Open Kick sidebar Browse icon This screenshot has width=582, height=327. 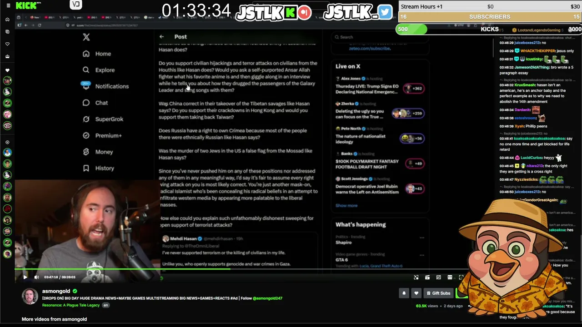tap(7, 32)
